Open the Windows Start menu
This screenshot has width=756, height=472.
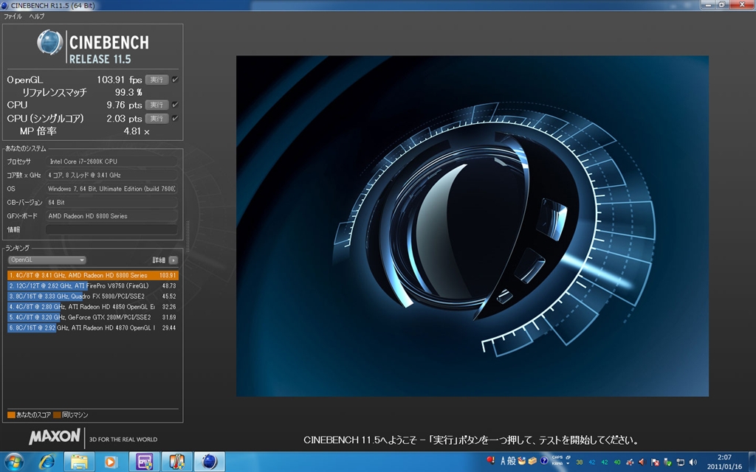13,462
